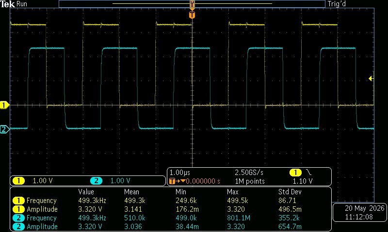Viewport: 388px width, 232px height.
Task: Click the Std Dev column header
Action: tap(290, 192)
